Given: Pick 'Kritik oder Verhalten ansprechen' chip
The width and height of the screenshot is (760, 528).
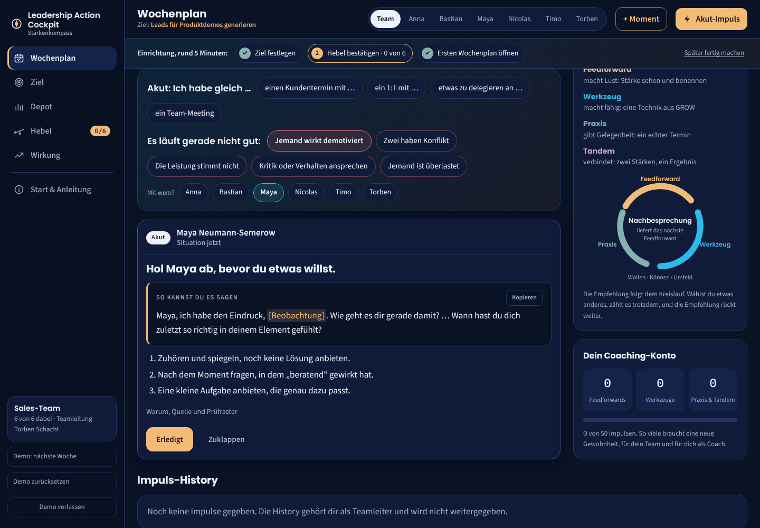Looking at the screenshot, I should coord(313,166).
